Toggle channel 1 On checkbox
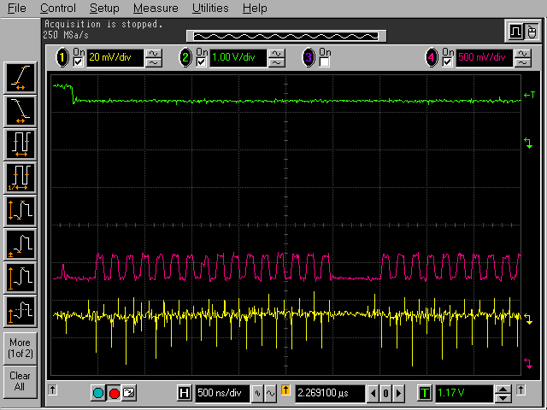This screenshot has height=410, width=547. point(78,62)
